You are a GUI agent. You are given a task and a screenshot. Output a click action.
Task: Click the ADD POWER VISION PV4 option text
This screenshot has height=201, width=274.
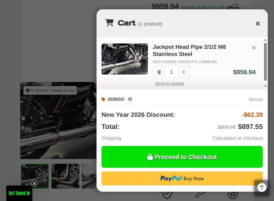[185, 62]
